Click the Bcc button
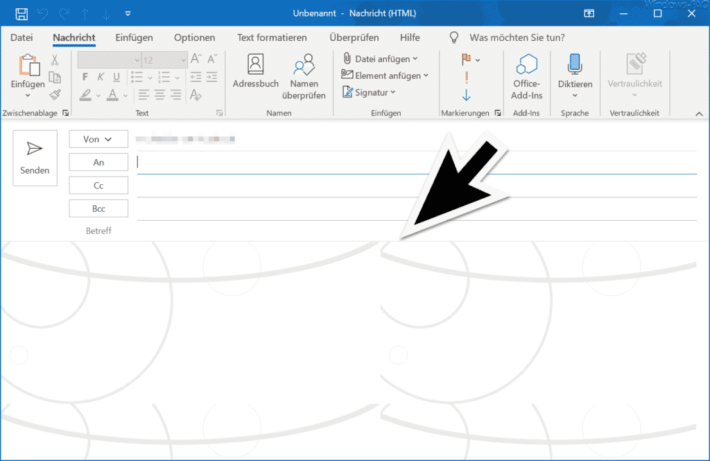The height and width of the screenshot is (461, 710). 98,208
